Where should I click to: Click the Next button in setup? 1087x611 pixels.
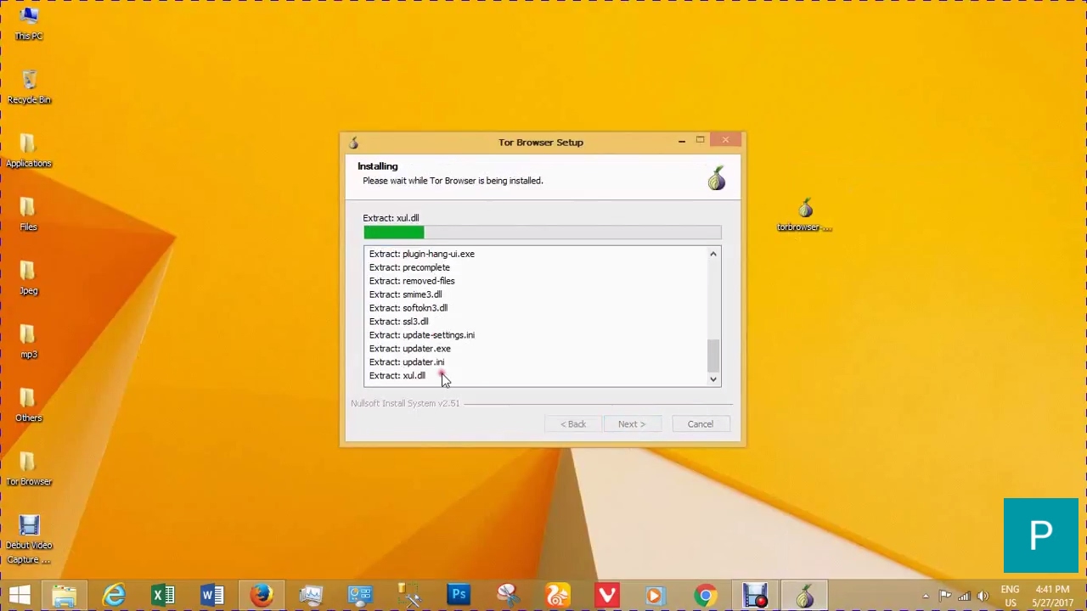click(632, 424)
